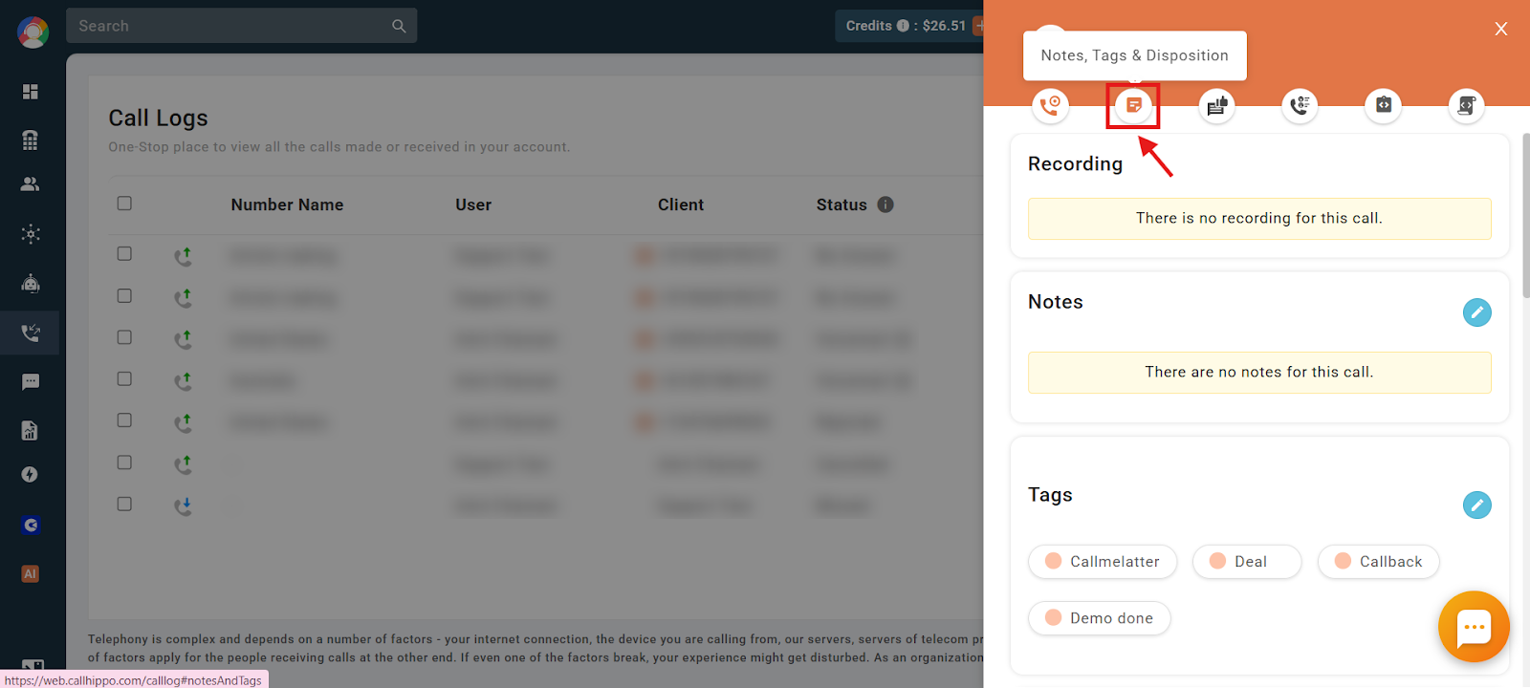Click the 'There are no notes for this call.' notice

[x=1259, y=373]
